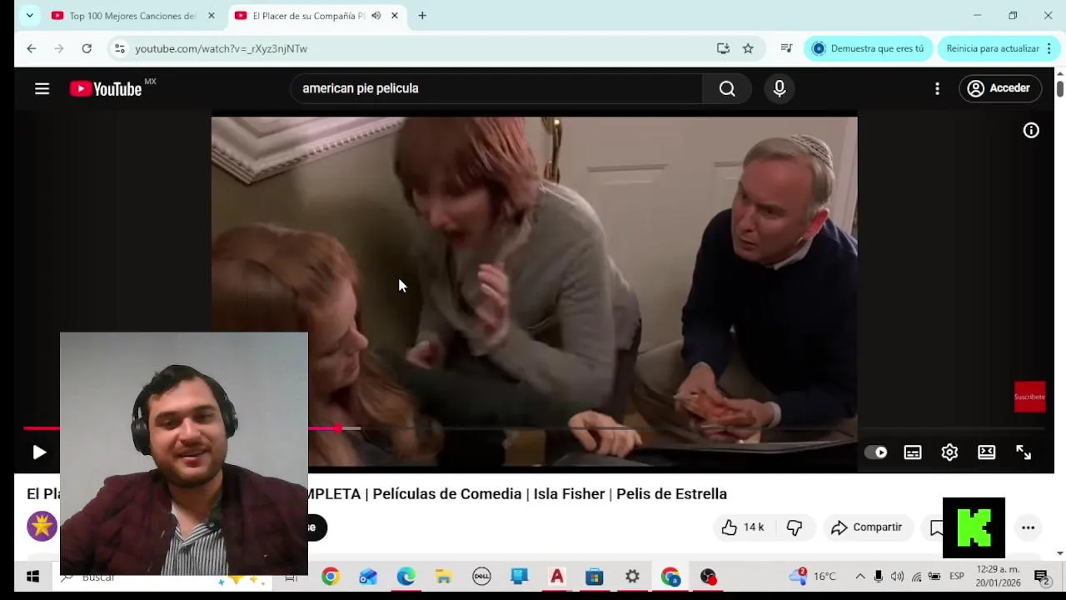This screenshot has height=600, width=1066.
Task: Bookmark this page with the star
Action: 748,48
